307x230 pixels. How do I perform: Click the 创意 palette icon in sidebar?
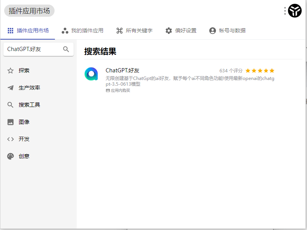(10, 156)
